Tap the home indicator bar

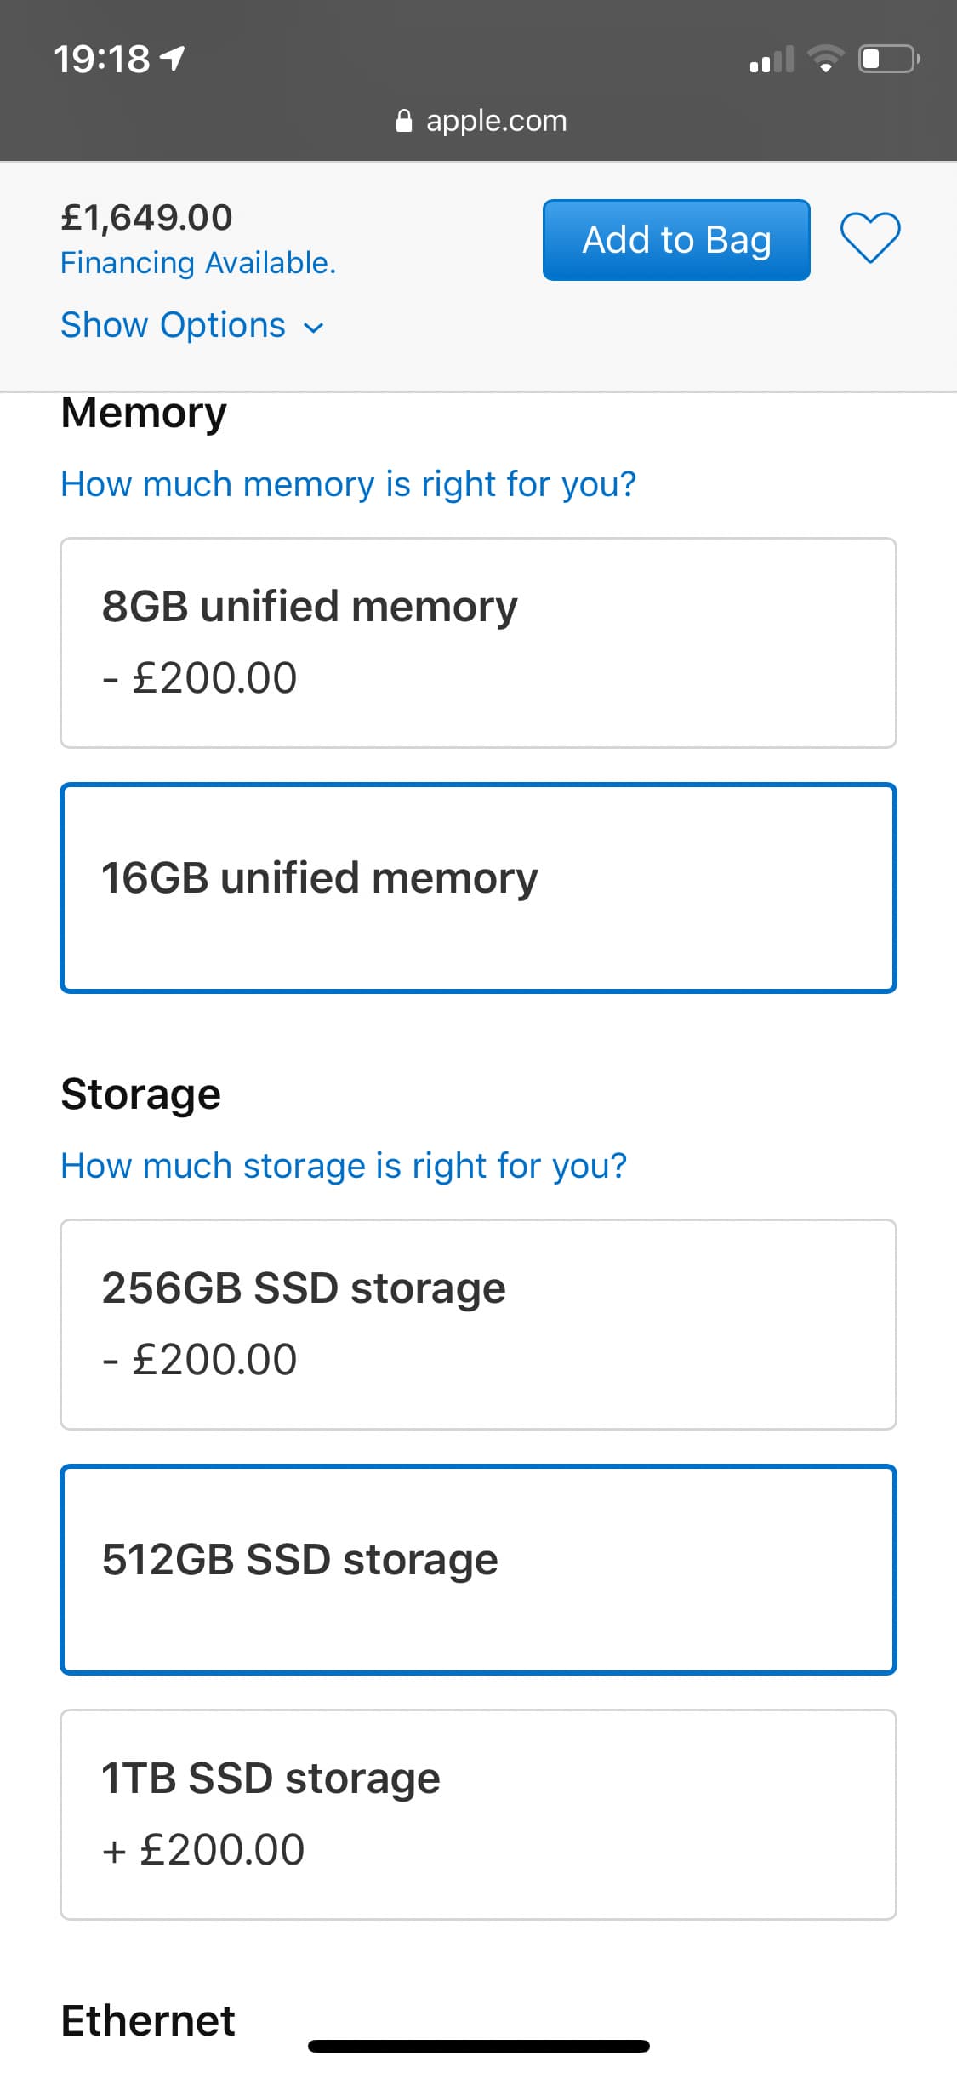point(478,2046)
